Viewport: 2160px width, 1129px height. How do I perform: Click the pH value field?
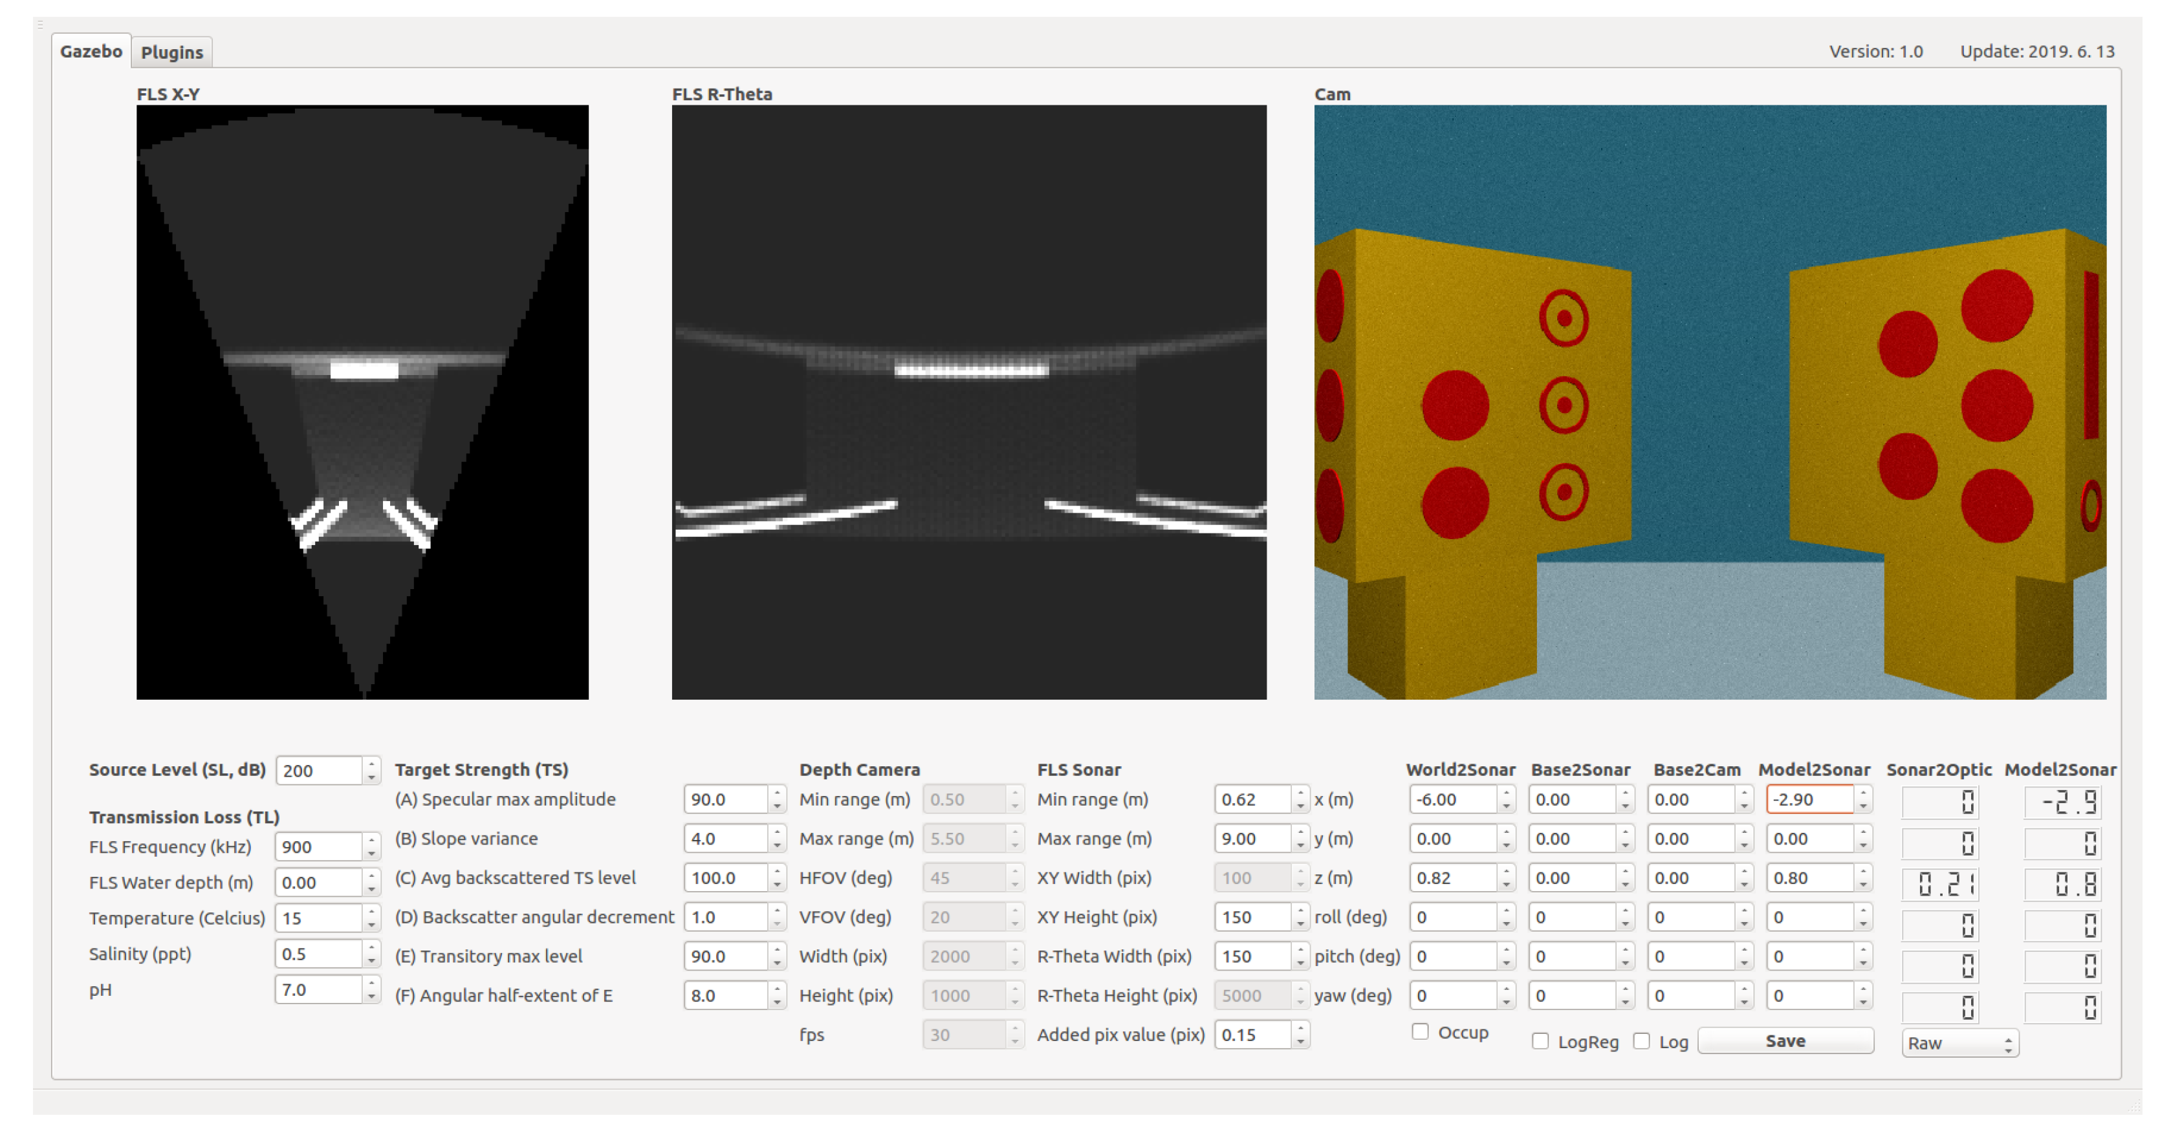(x=320, y=990)
